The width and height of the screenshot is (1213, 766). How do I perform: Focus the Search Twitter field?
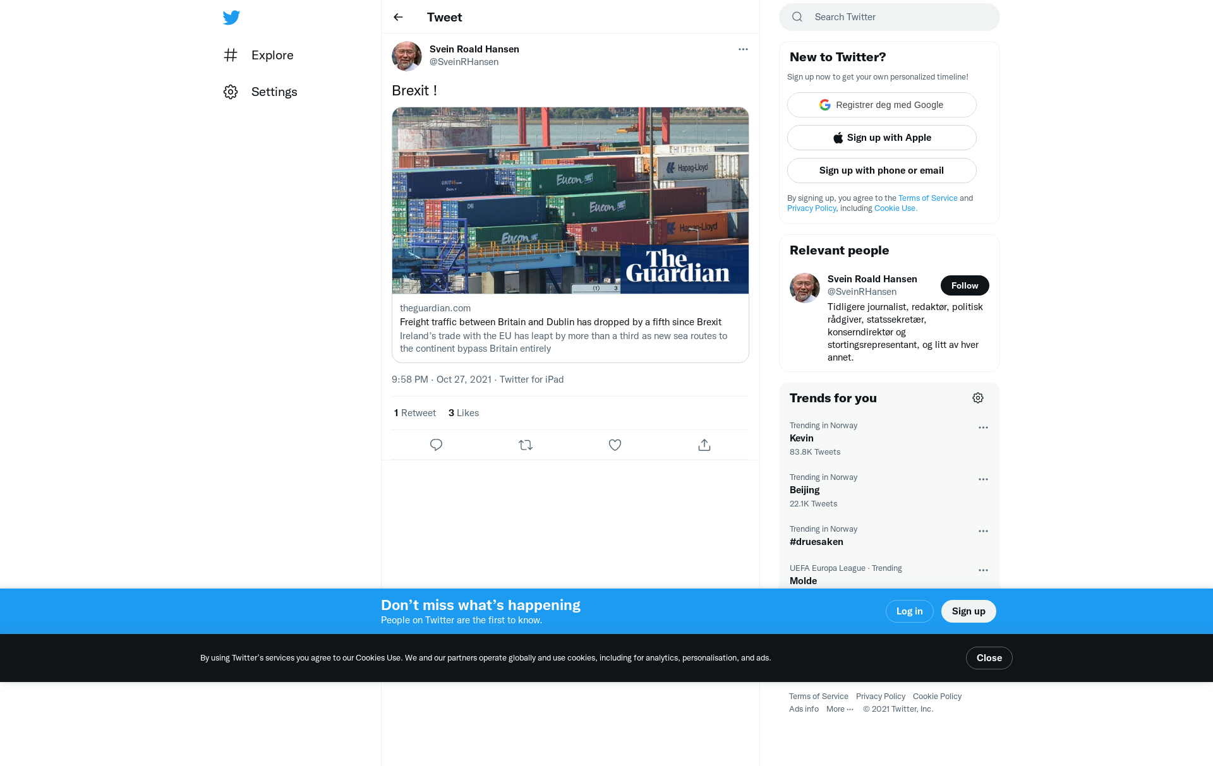(889, 17)
